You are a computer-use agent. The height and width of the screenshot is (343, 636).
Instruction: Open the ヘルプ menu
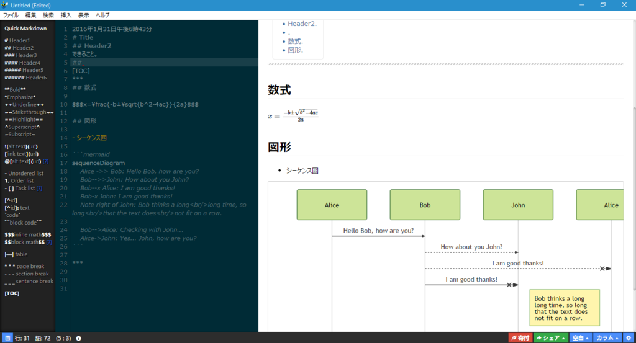(102, 15)
